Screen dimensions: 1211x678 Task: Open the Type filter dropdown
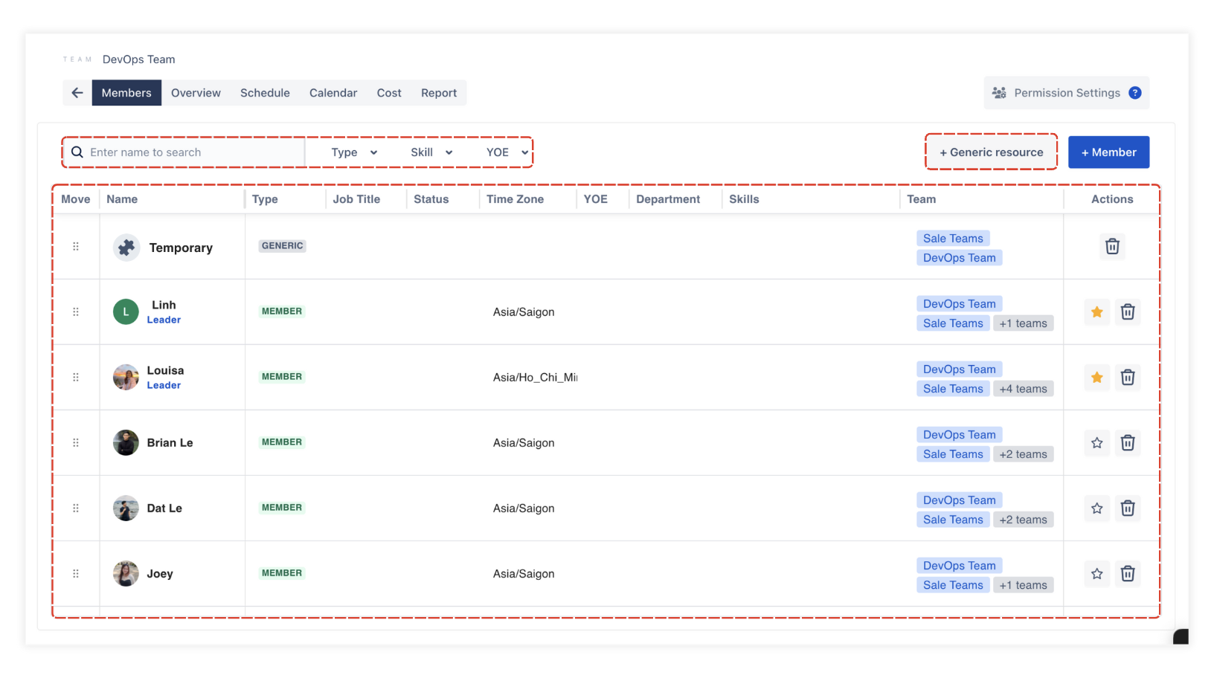pyautogui.click(x=354, y=152)
